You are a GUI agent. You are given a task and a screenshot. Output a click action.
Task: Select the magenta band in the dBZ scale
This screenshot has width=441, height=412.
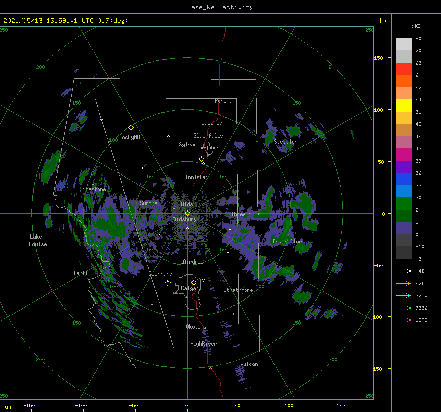[404, 155]
